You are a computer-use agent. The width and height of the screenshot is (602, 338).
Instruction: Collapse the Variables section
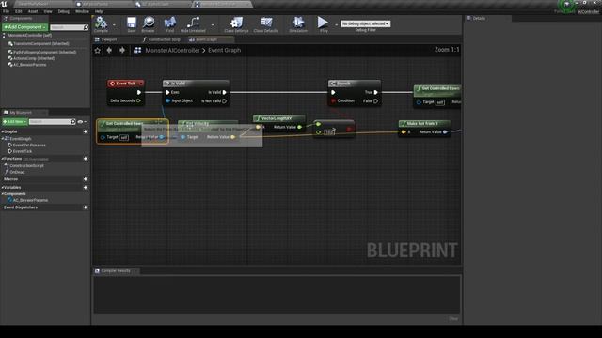(2, 188)
